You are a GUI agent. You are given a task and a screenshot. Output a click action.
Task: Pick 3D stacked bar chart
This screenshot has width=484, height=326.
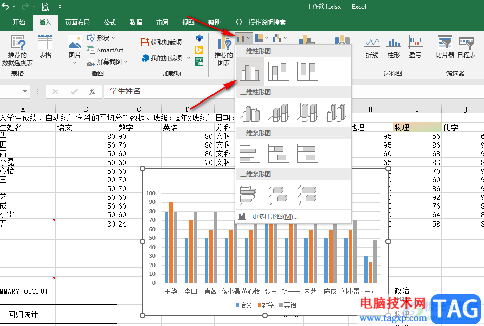(x=278, y=194)
